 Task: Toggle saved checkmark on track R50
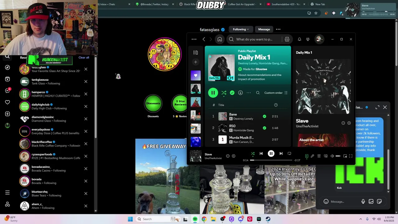click(264, 128)
